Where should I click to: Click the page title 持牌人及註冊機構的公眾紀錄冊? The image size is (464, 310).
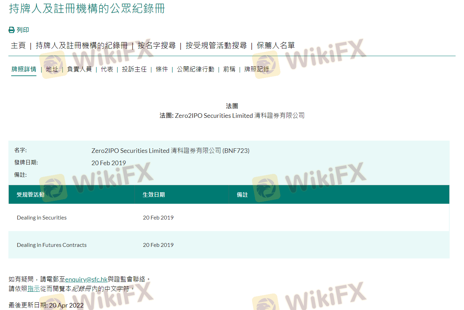tap(87, 9)
